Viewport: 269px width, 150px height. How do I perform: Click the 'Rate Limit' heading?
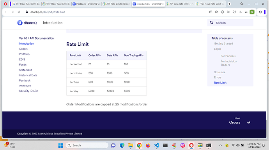click(x=77, y=44)
